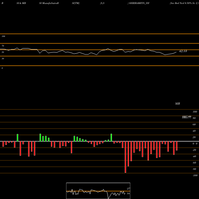Click the -40 label on MR axis

(194, 156)
